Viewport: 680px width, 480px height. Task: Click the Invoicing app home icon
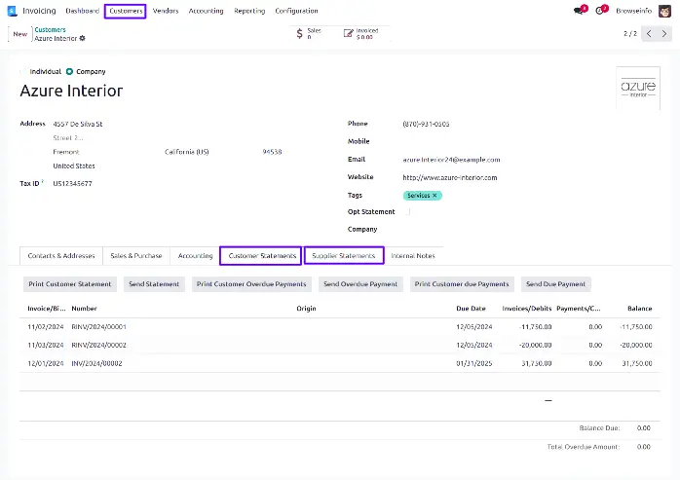point(12,11)
